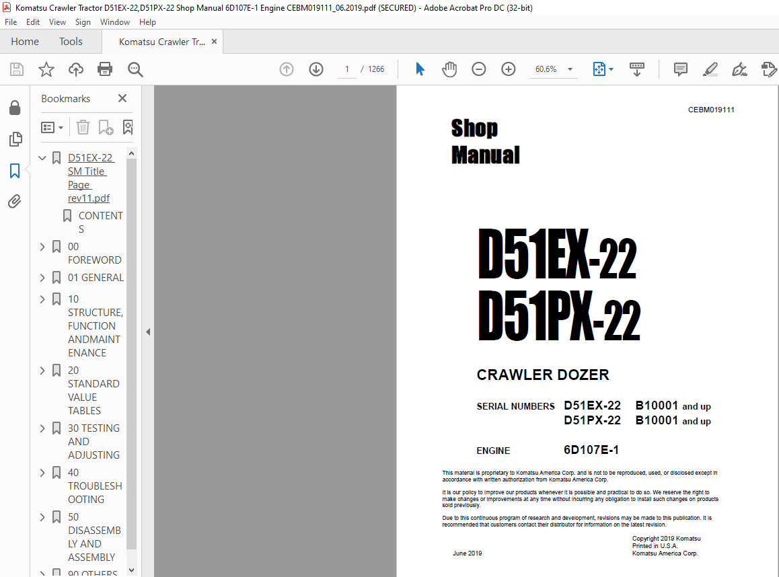
Task: Expand 40 TROUBLESHOOTING bookmark
Action: coord(42,473)
